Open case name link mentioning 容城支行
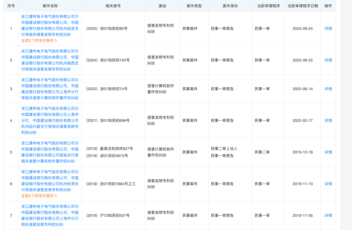The height and width of the screenshot is (230, 352). coord(50,152)
